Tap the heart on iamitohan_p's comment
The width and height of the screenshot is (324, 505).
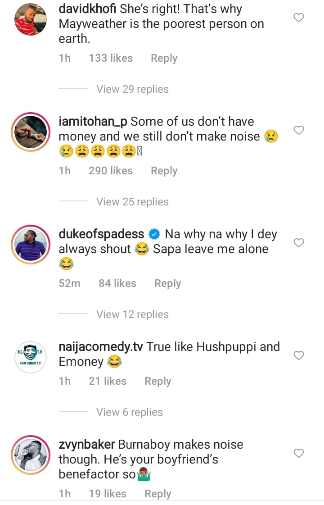coord(299,131)
